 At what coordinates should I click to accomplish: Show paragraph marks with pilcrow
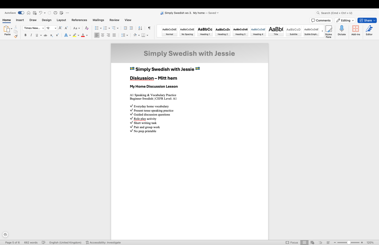point(149,28)
